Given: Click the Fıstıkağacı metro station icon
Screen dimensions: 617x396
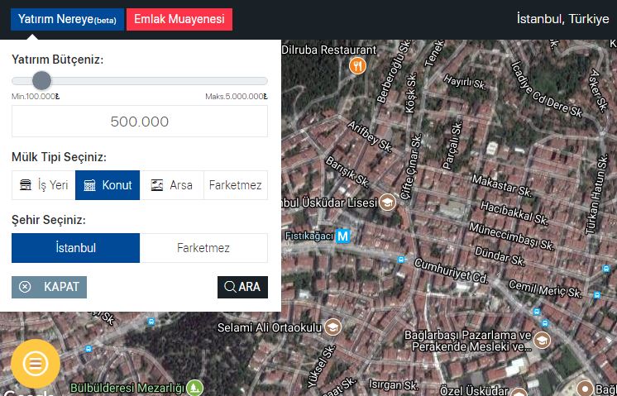Looking at the screenshot, I should tap(342, 236).
